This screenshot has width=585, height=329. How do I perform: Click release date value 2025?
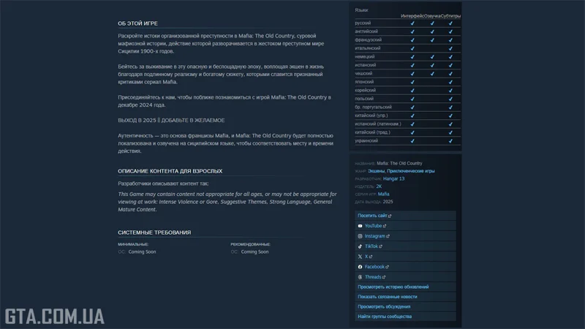tap(388, 202)
